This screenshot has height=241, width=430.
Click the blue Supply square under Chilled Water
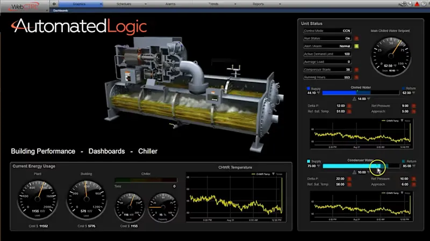[x=309, y=88]
